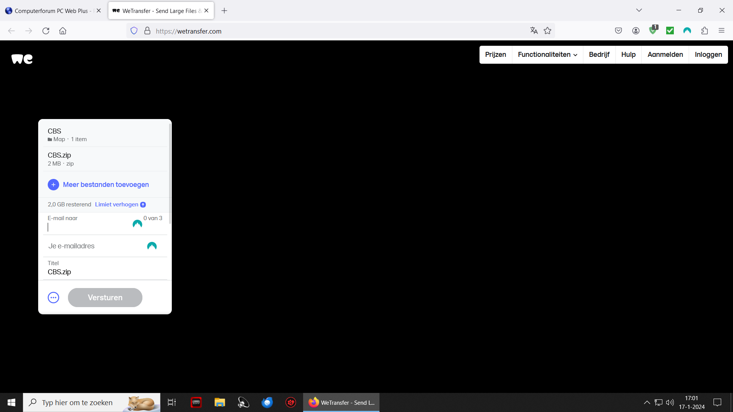This screenshot has width=733, height=412.
Task: Click the WeTransfer 'we' logo
Action: [22, 59]
